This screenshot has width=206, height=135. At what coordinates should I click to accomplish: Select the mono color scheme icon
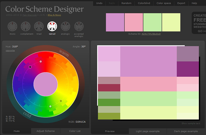pyautogui.click(x=12, y=27)
